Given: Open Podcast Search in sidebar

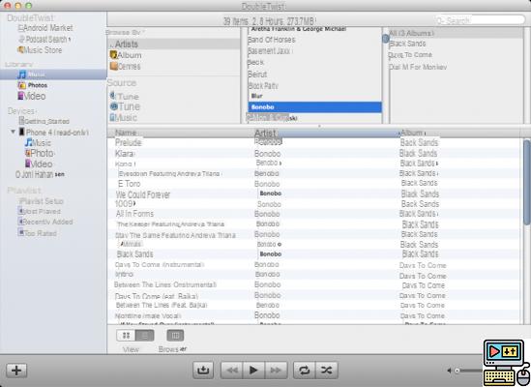Looking at the screenshot, I should coord(44,39).
